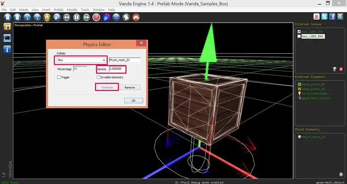Open the Tools menu
Viewport: 347px width, 184px height.
pyautogui.click(x=85, y=10)
